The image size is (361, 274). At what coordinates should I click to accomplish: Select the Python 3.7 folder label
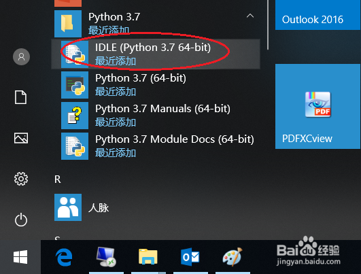(114, 17)
